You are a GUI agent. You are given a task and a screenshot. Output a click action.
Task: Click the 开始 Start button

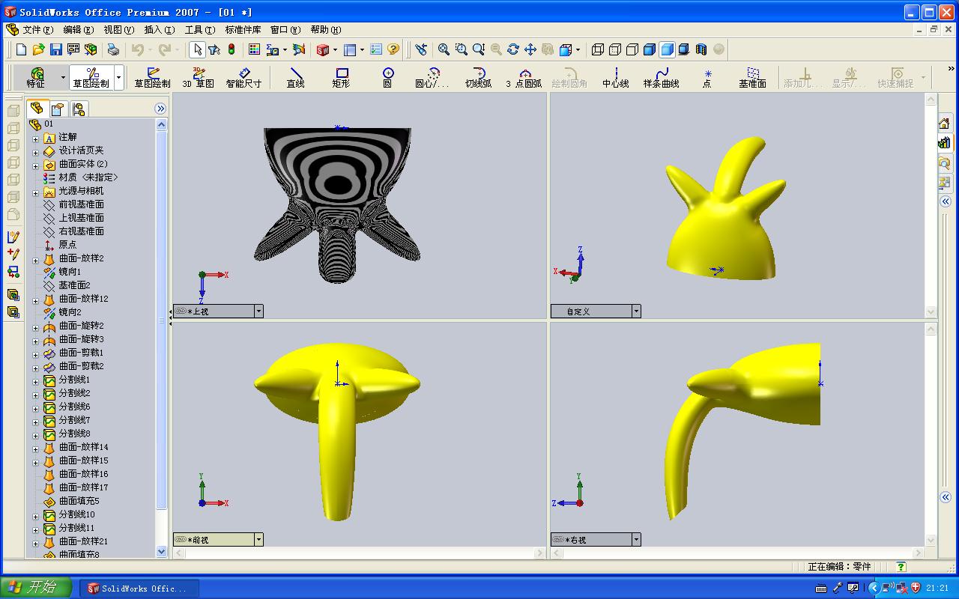(x=36, y=587)
